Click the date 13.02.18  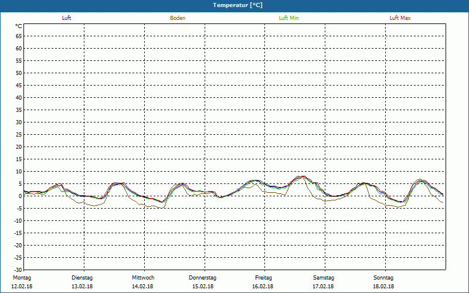coord(82,287)
